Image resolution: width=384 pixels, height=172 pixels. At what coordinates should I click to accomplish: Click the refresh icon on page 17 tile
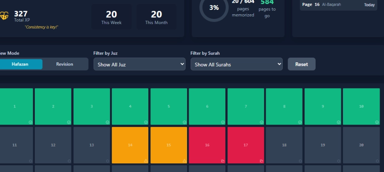(261, 161)
